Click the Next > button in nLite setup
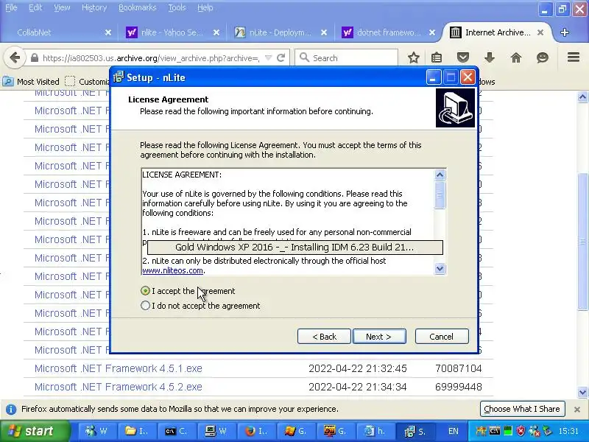This screenshot has height=442, width=589. (x=379, y=337)
